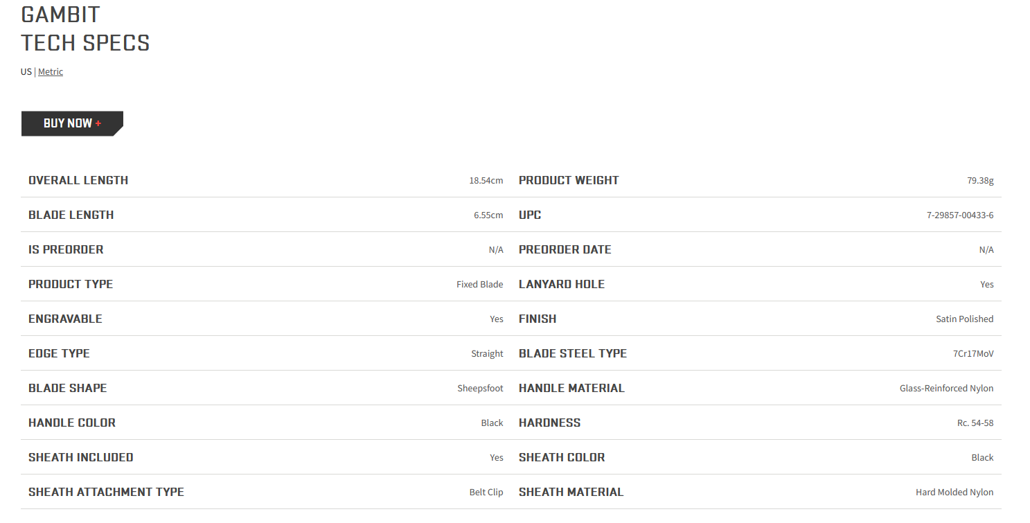Select the Overall Length row label

pos(78,180)
